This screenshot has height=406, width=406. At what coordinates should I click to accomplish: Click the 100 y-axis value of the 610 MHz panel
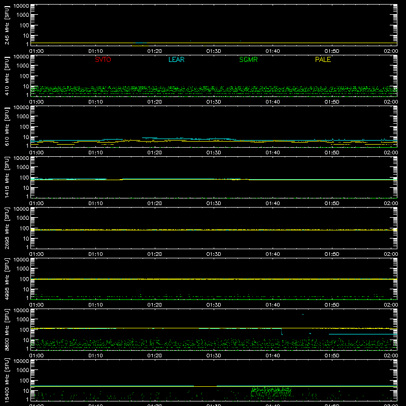pos(24,126)
